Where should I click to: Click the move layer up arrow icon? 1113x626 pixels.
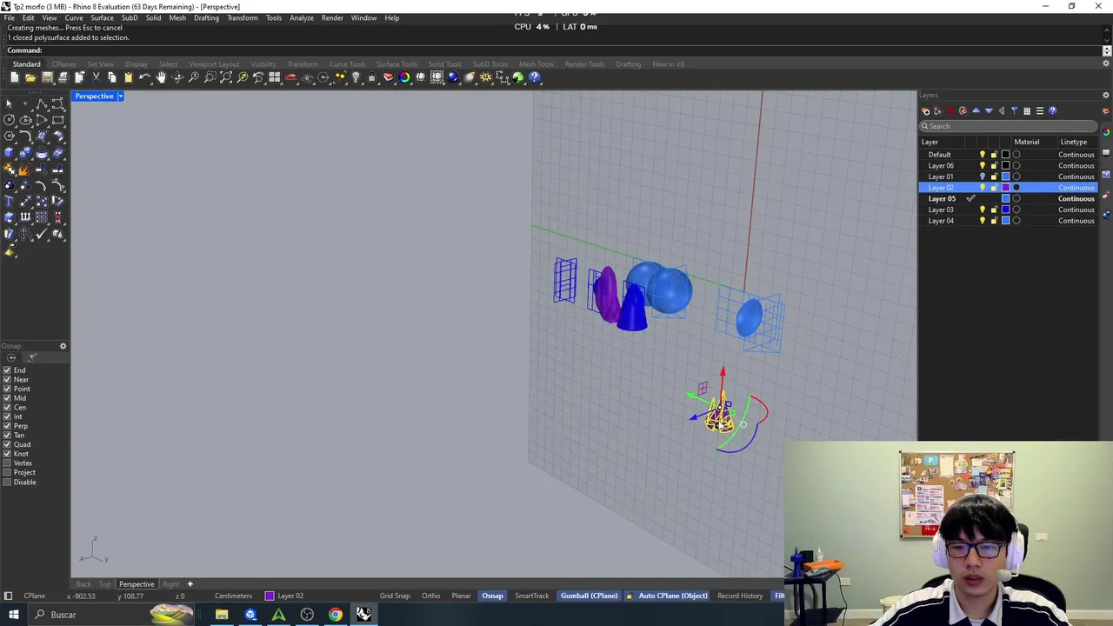click(x=976, y=111)
